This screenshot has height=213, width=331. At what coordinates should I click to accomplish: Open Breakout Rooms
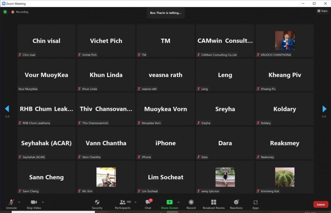coord(213,202)
